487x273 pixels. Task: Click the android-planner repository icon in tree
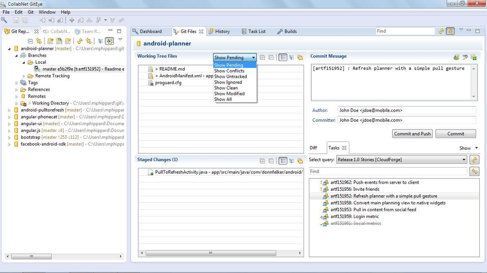point(16,49)
